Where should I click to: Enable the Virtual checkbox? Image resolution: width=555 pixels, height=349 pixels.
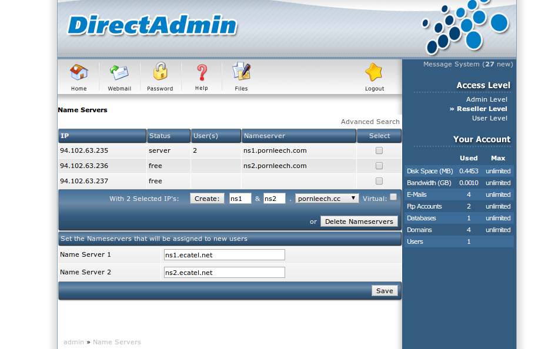(393, 197)
